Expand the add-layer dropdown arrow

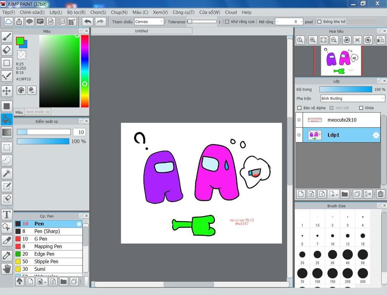pyautogui.click(x=337, y=195)
